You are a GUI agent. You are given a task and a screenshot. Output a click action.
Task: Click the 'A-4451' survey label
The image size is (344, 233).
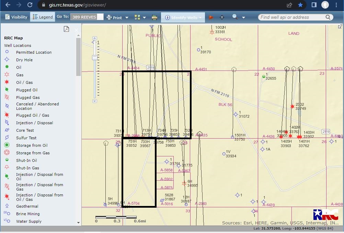[201, 69]
